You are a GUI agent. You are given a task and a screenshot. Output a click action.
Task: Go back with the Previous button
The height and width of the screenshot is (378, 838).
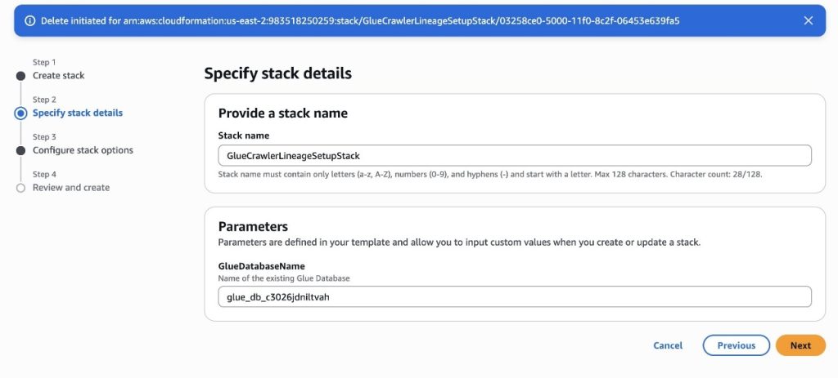point(736,345)
